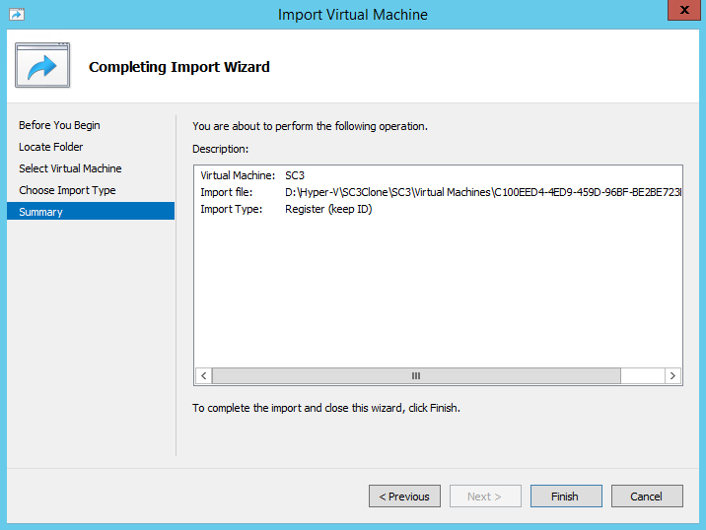The height and width of the screenshot is (530, 706).
Task: Open the Locate Folder step
Action: coord(51,147)
